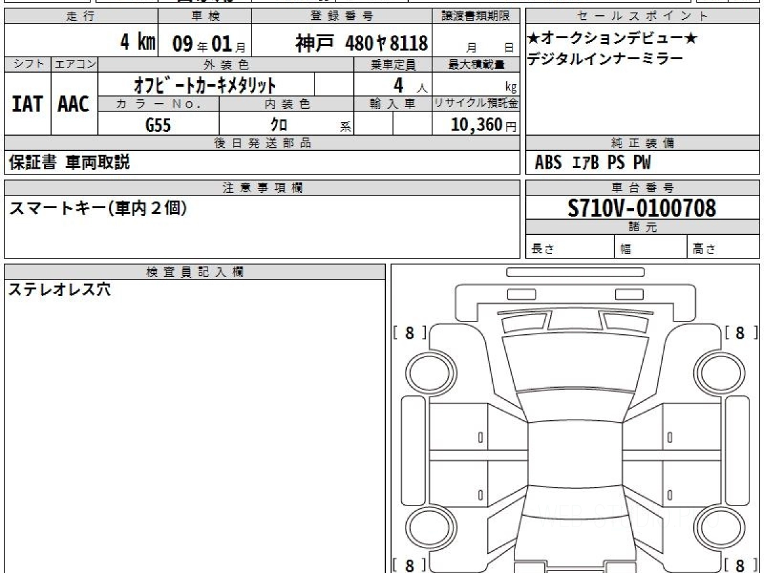Viewport: 764px width, 573px height.
Task: Click the "車台番号" header
Action: click(x=642, y=188)
